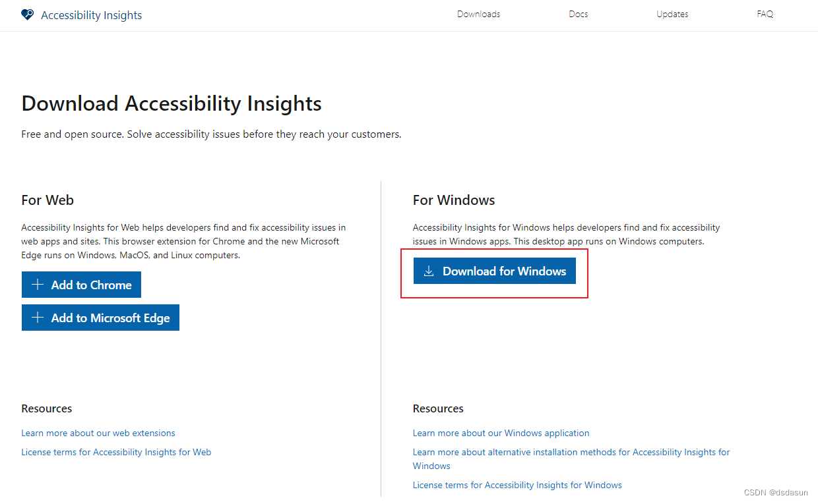The image size is (818, 502).
Task: Open license terms for Accessibility Insights for Web
Action: point(116,452)
